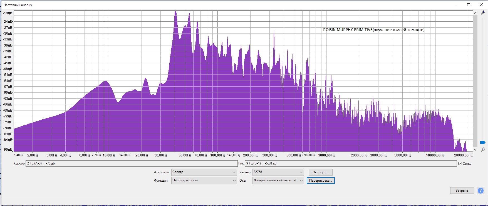Screen dimensions: 488x206
Task: Click the vertical scrollbar up arrow
Action: (475, 13)
